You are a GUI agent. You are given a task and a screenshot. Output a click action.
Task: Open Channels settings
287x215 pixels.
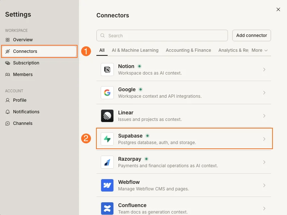point(39,123)
